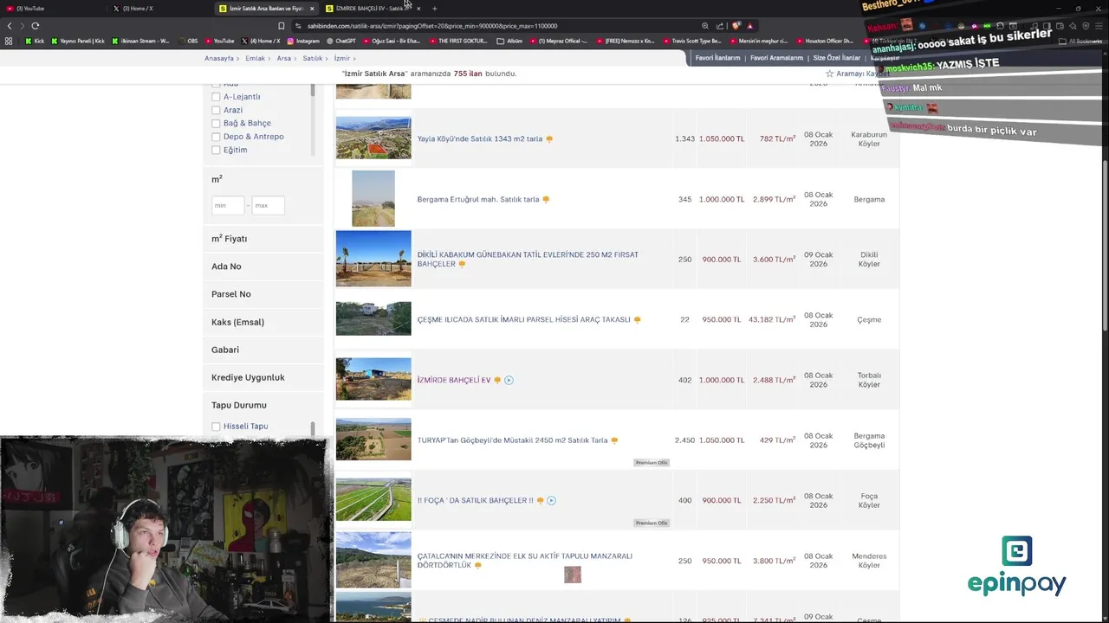Open the ChatGPT bookmark
The height and width of the screenshot is (623, 1109).
[340, 41]
